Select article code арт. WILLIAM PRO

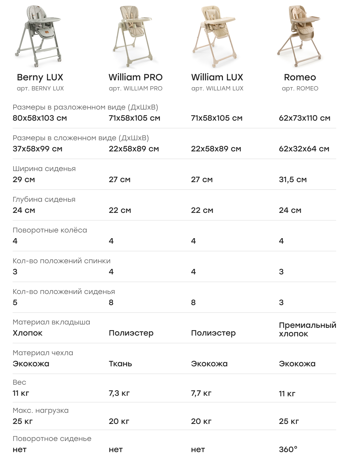pyautogui.click(x=136, y=89)
